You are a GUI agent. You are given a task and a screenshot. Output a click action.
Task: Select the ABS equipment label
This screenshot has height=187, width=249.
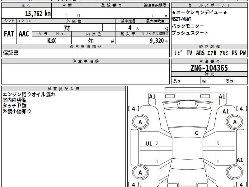[200, 53]
